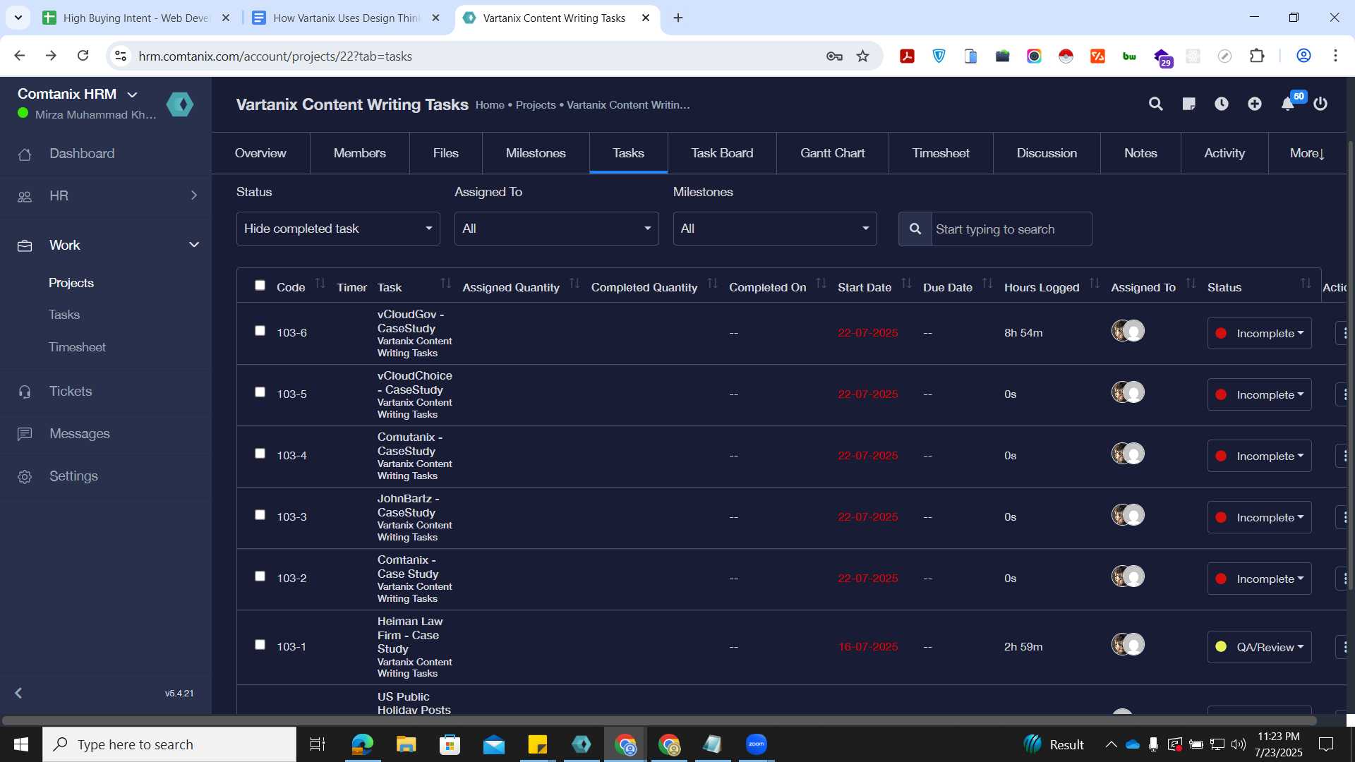
Task: Switch to the Milestones tab
Action: pyautogui.click(x=536, y=153)
